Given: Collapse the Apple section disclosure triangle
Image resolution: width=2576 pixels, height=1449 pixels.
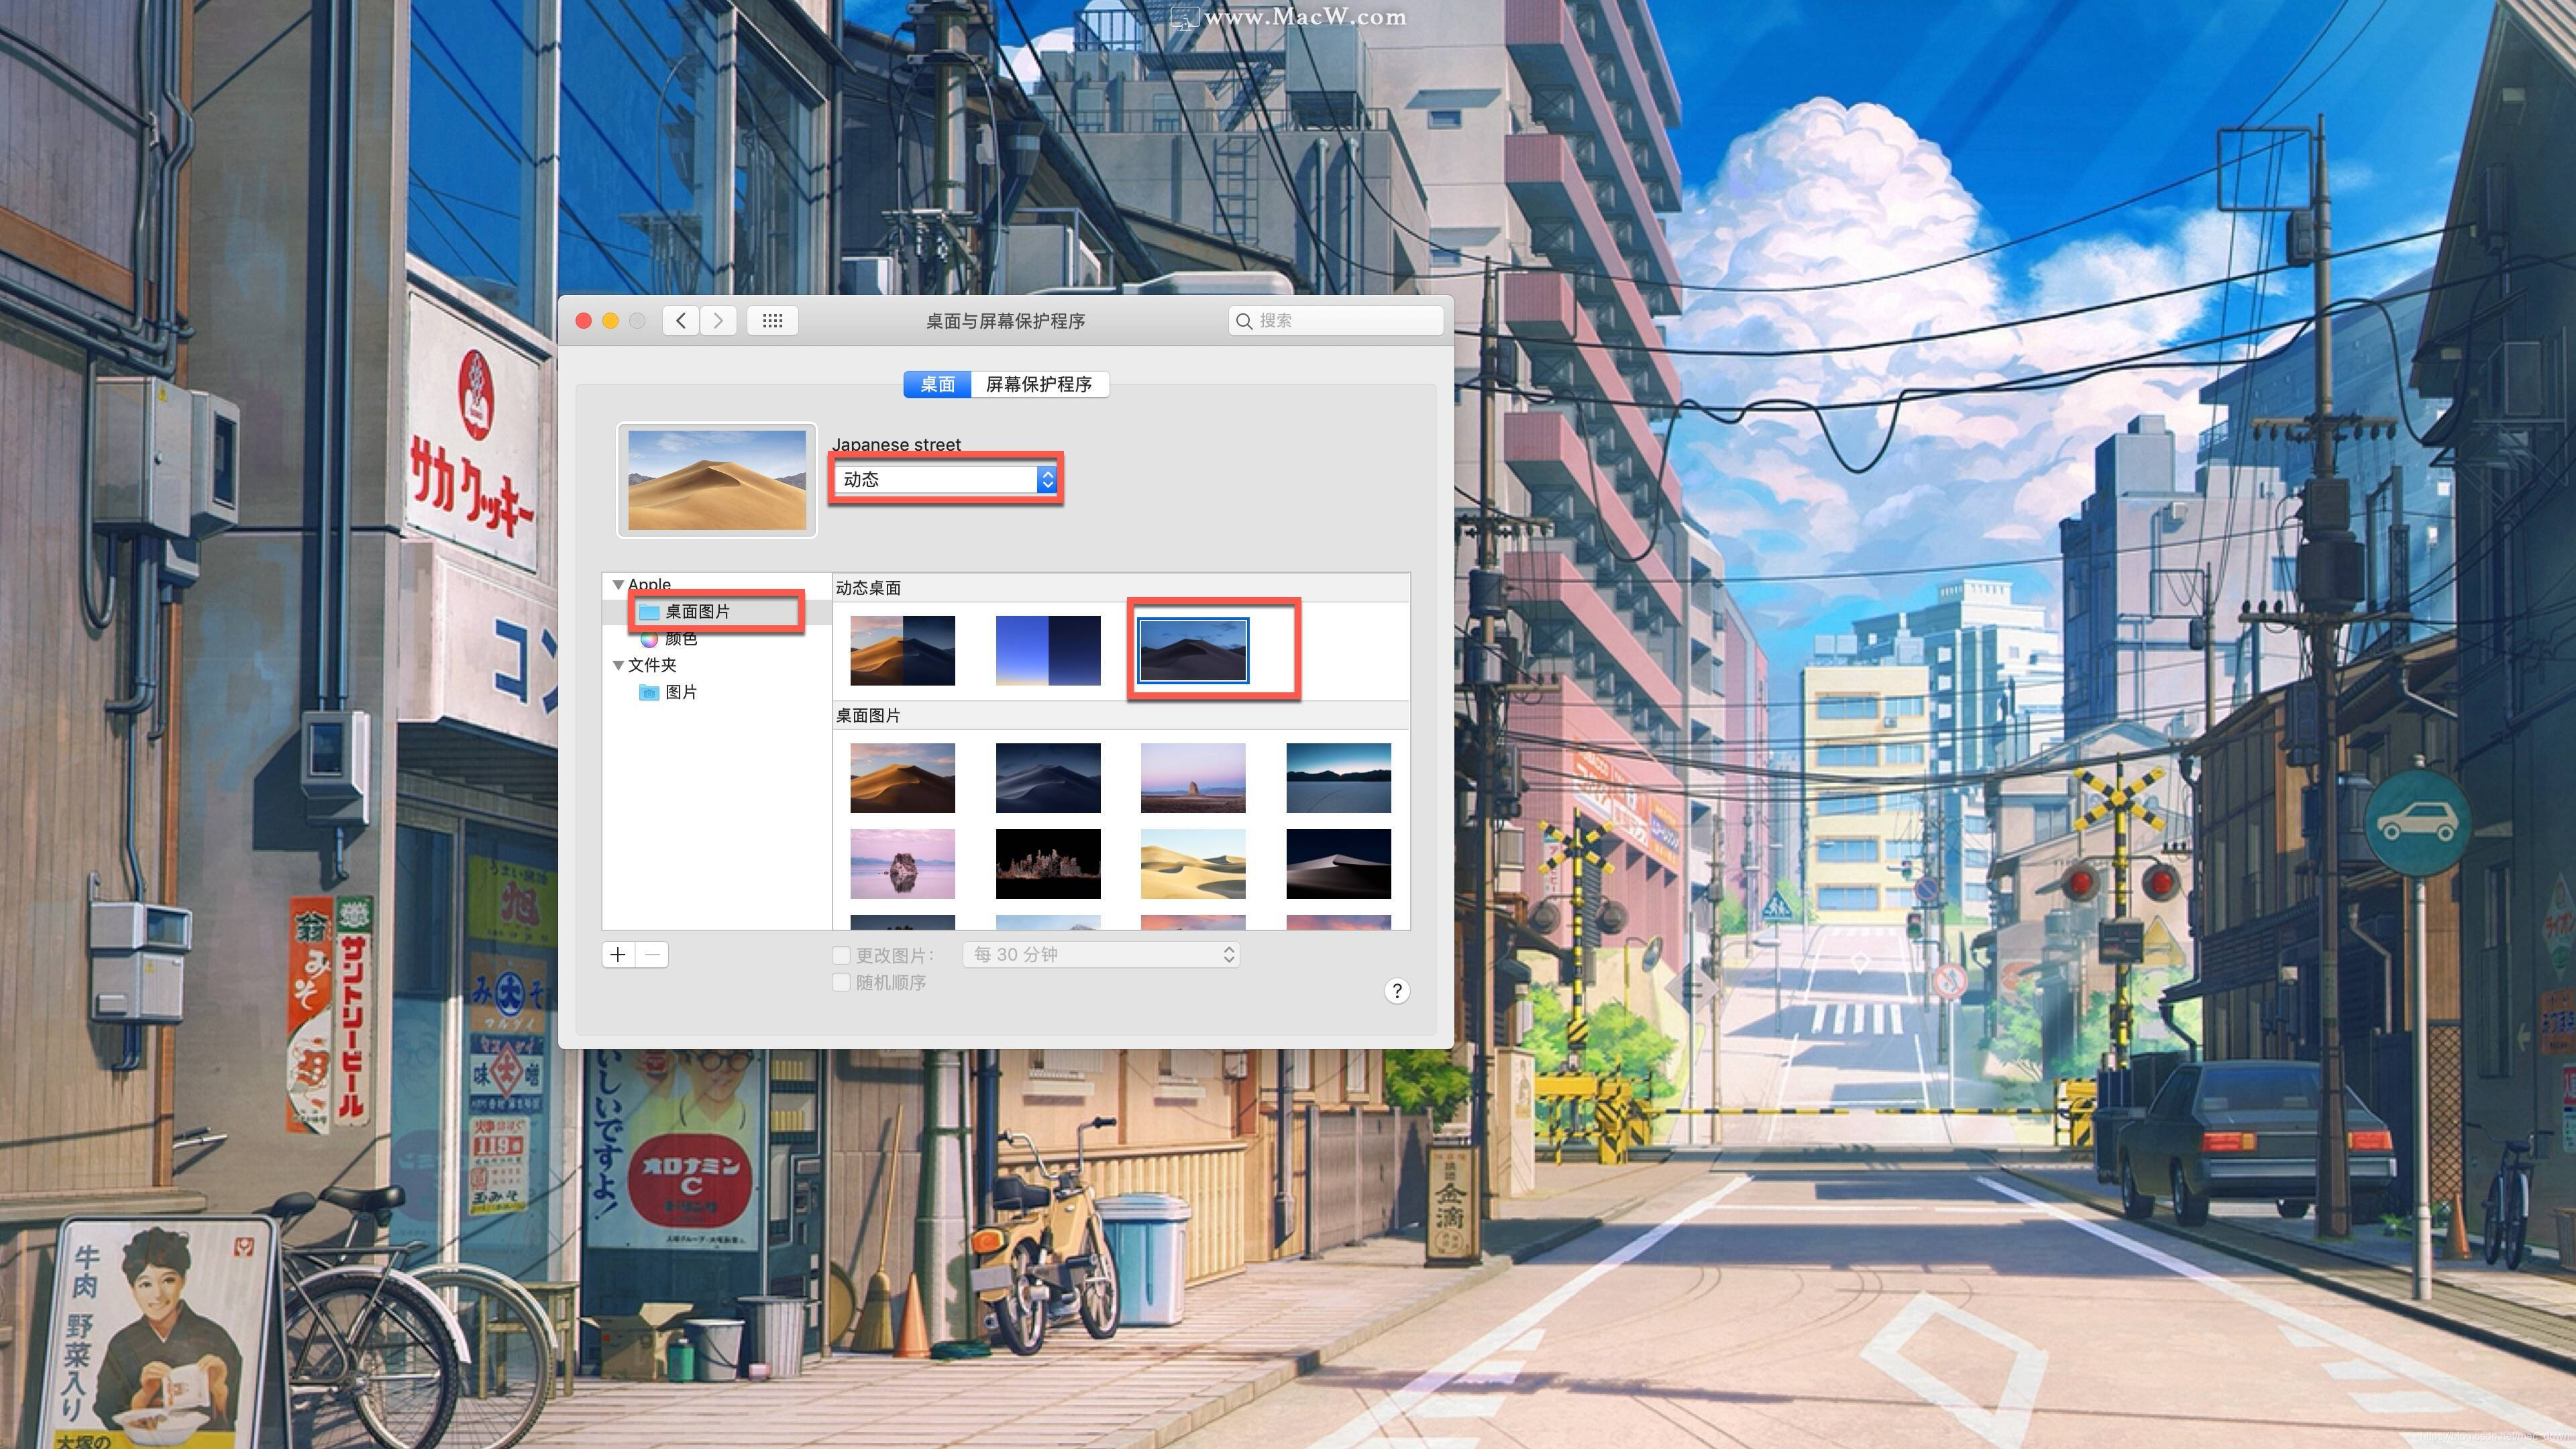Looking at the screenshot, I should pos(618,585).
